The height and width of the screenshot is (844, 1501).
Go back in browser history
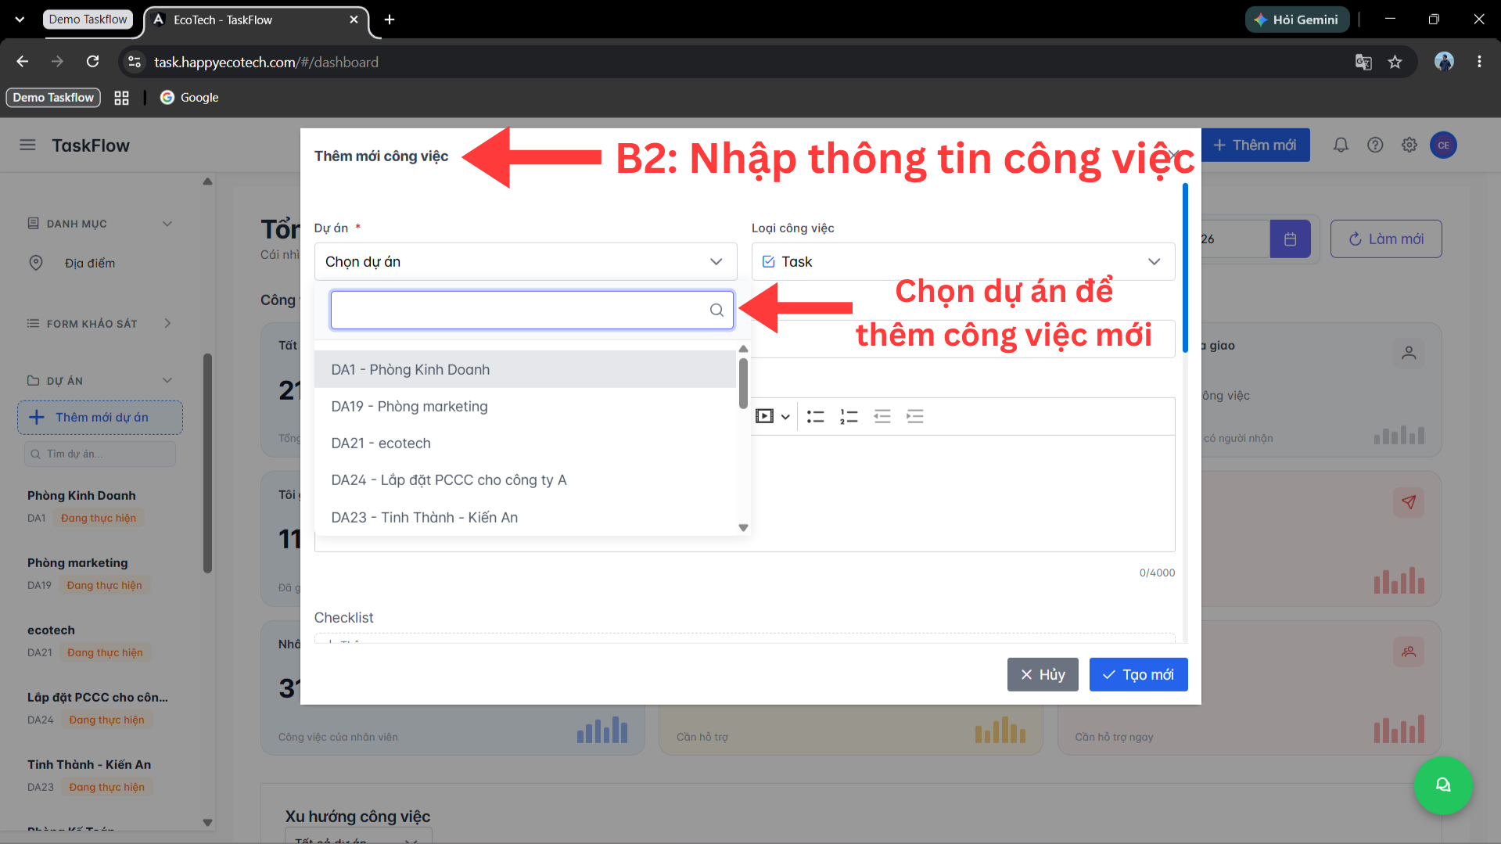(23, 62)
